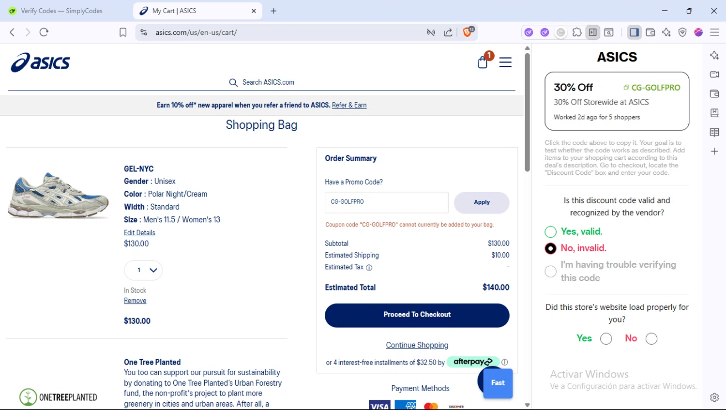Open the ASICS shopping bag icon
The height and width of the screenshot is (410, 726).
click(x=483, y=62)
